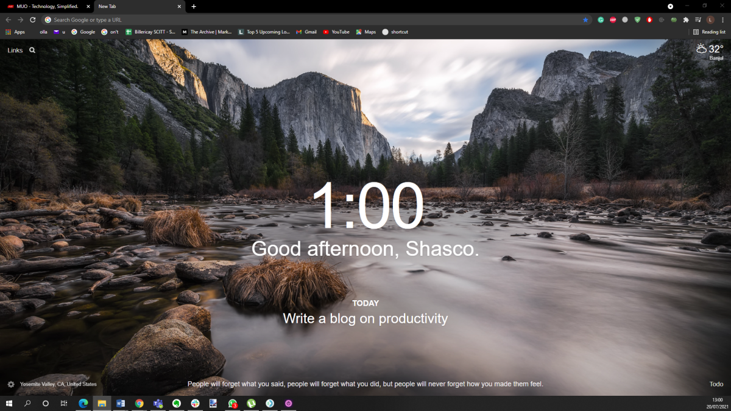Launch Slack from the taskbar
Viewport: 731px width, 411px height.
coord(195,404)
